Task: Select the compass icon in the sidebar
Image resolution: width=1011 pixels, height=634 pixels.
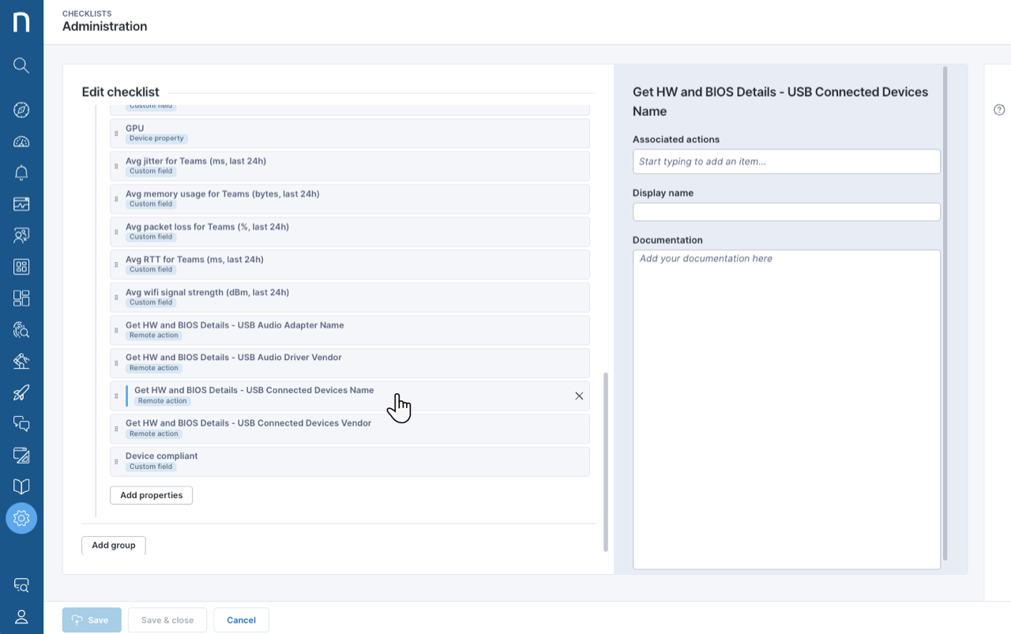Action: tap(21, 110)
